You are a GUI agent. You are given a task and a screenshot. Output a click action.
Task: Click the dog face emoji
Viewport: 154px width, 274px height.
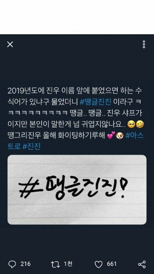point(120,135)
